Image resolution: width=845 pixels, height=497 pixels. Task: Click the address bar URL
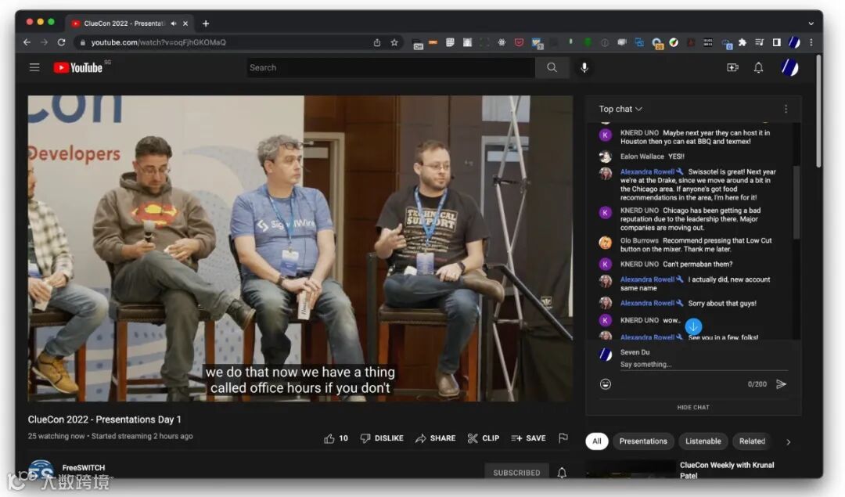point(158,42)
